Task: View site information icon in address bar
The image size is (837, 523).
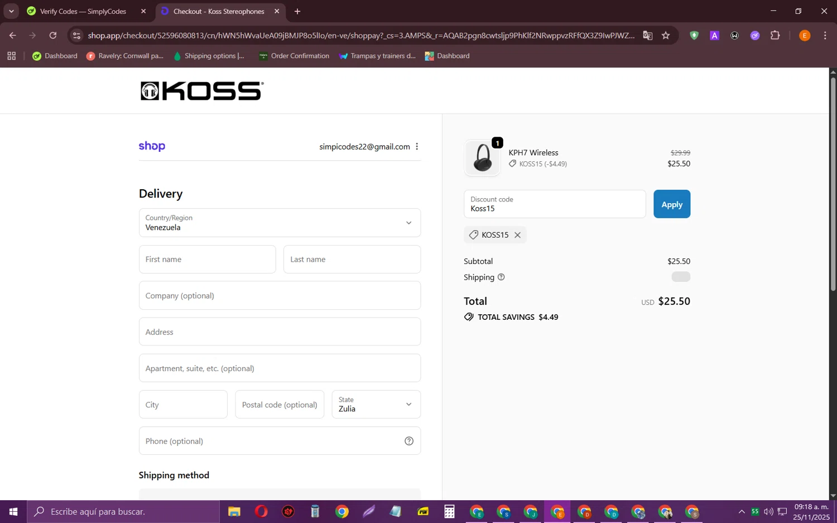Action: pyautogui.click(x=77, y=36)
